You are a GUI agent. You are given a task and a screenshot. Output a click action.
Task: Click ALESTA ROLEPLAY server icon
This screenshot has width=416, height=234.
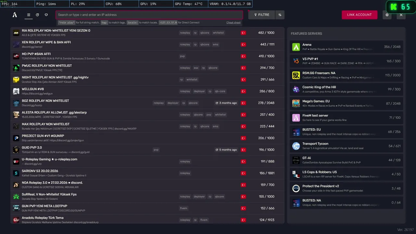(x=16, y=115)
